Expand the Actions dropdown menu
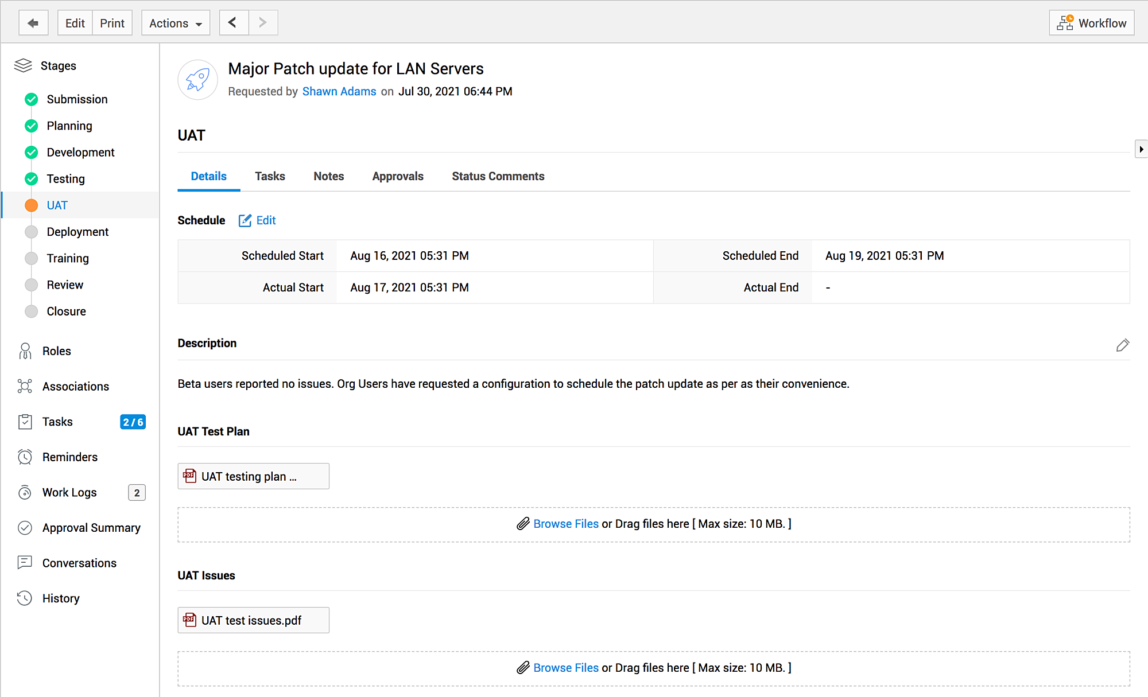Viewport: 1148px width, 697px height. point(176,23)
